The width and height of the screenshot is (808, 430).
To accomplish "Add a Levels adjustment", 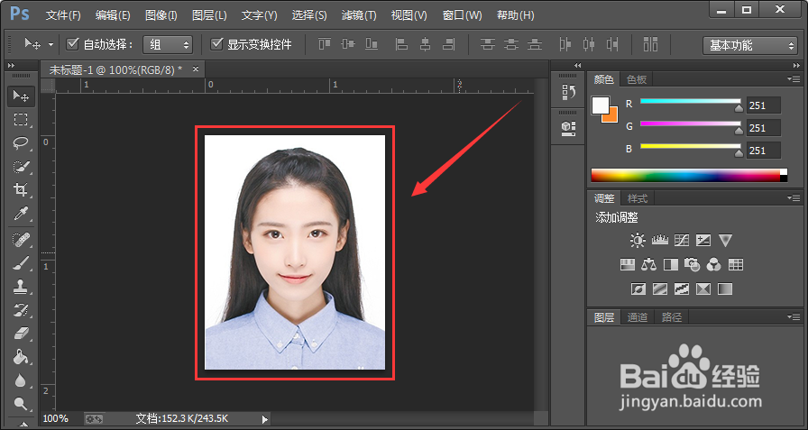I will click(x=659, y=240).
